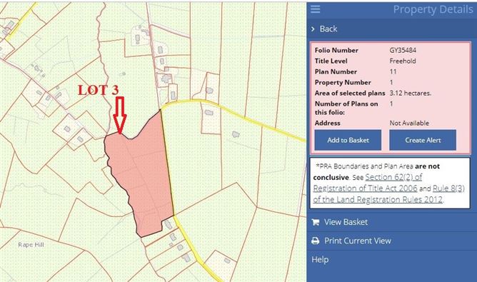Click the Rape Hill map label

(31, 245)
